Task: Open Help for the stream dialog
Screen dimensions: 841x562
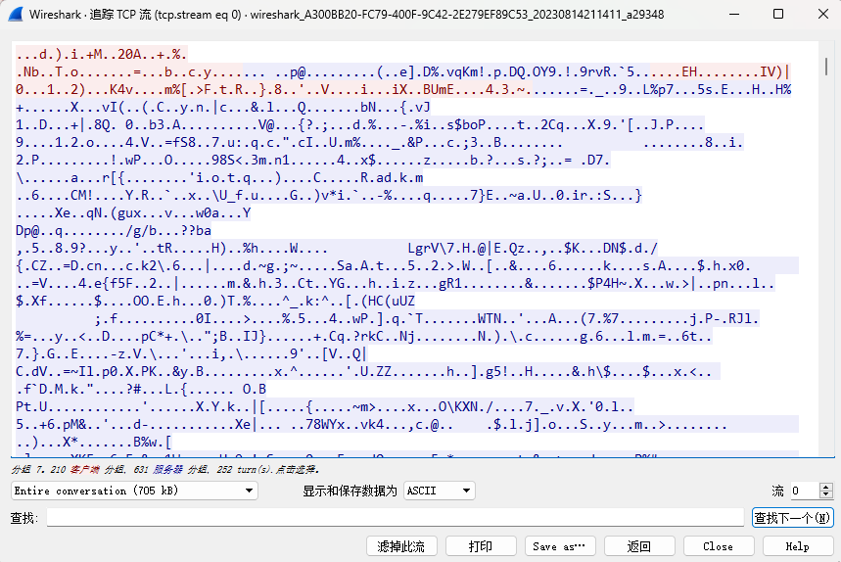Action: tap(797, 546)
